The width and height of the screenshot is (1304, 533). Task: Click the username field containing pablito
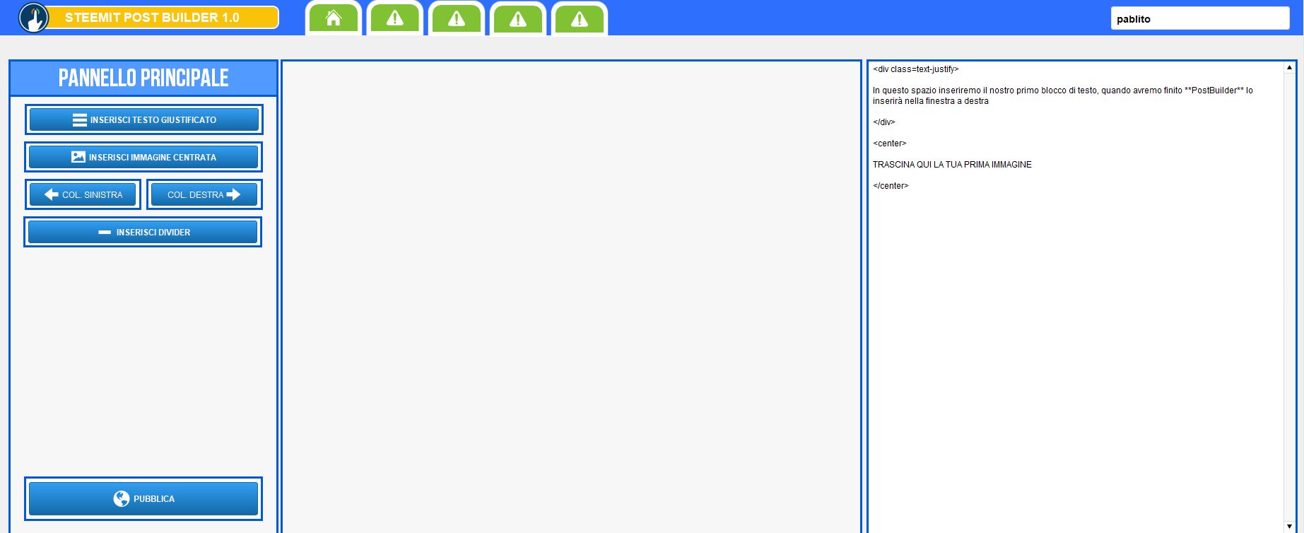point(1200,18)
